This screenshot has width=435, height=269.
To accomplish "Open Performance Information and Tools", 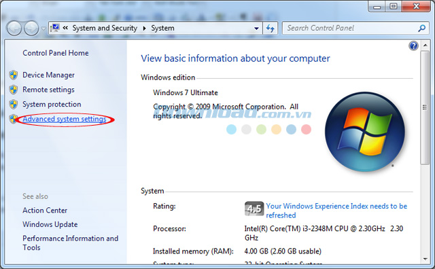I will [71, 243].
